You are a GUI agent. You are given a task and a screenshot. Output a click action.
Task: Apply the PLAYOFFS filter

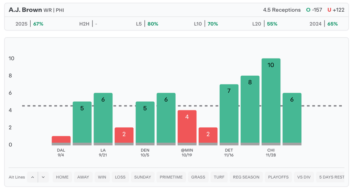(279, 177)
